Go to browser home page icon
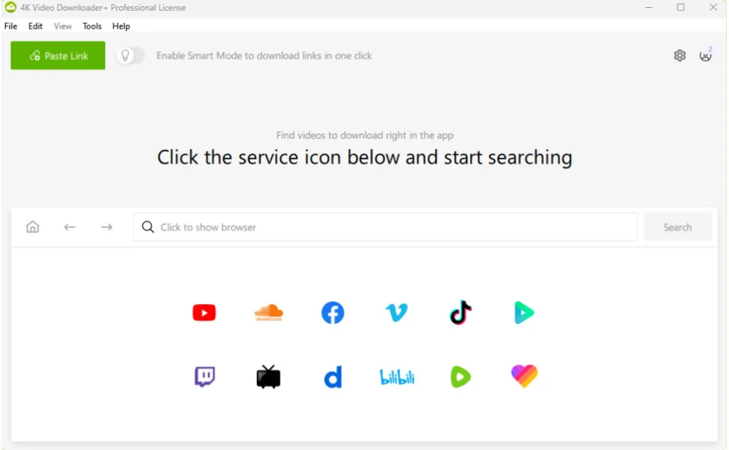This screenshot has height=450, width=729. coord(33,227)
